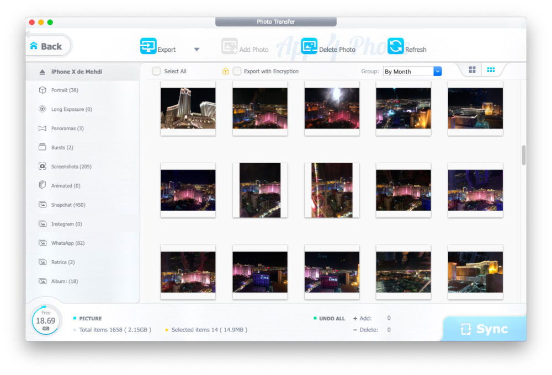
Task: Tick the Export with Encryption checkbox
Action: [237, 71]
